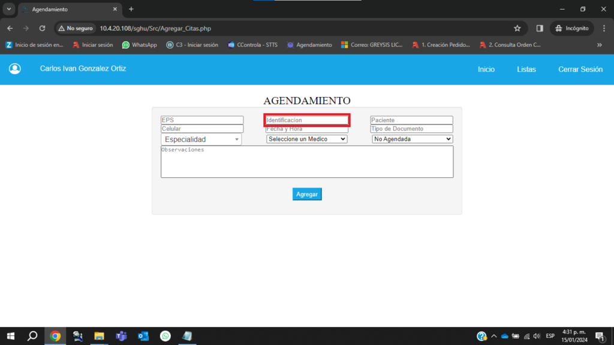The width and height of the screenshot is (614, 345).
Task: Click the Windows search magnifier icon
Action: pos(33,336)
